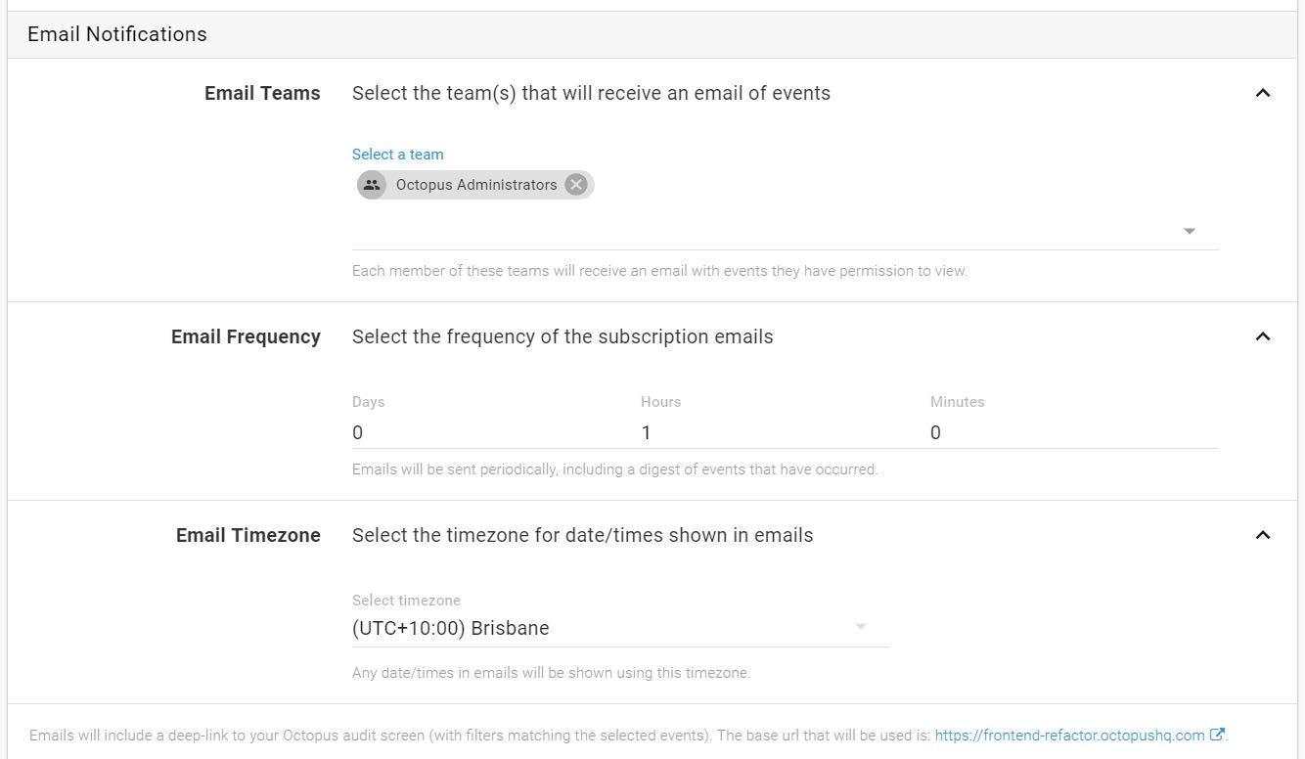Collapse the Email Timezone section
Screen dimensions: 1305x759
[1263, 535]
